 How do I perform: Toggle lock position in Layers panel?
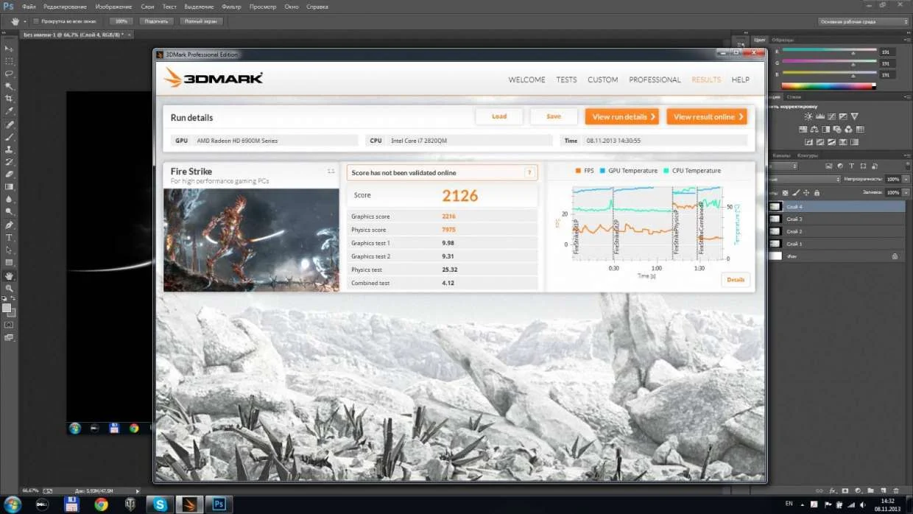click(x=806, y=193)
